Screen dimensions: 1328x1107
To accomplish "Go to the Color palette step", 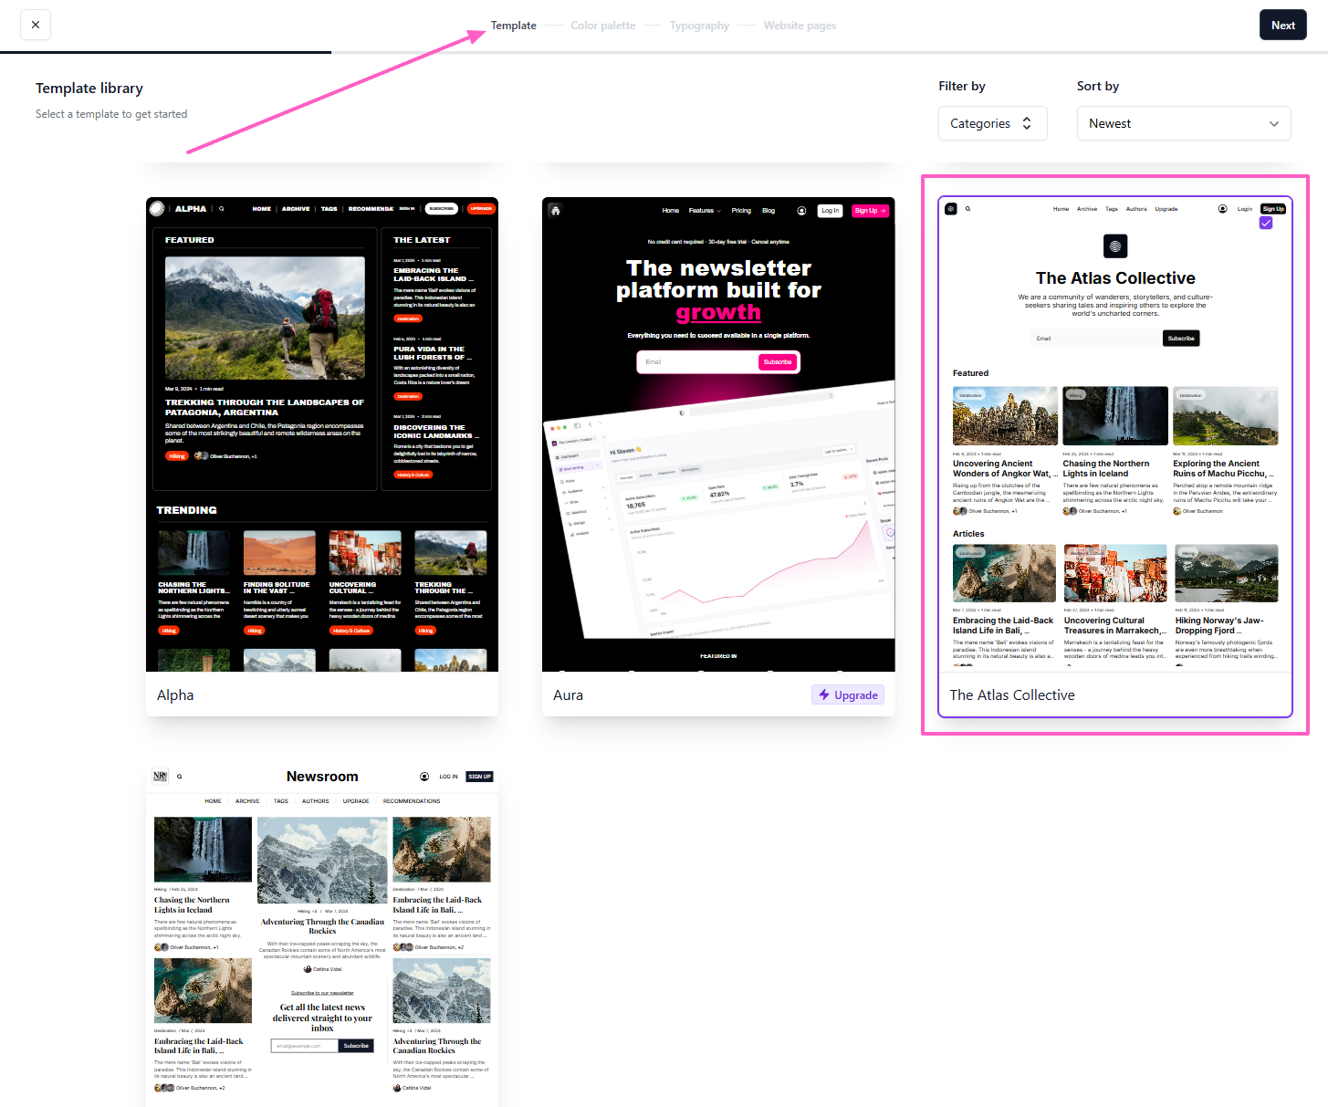I will [x=602, y=26].
